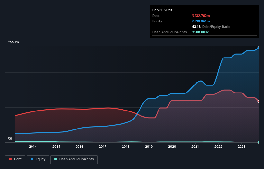Click the Sep 30 2023 tooltip date
264x169 pixels.
point(162,10)
